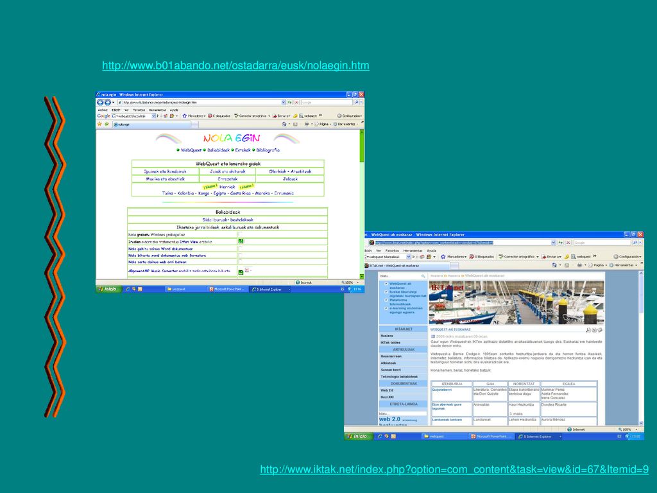
Task: Click Forward arrow in nola egin window
Action: pos(108,102)
